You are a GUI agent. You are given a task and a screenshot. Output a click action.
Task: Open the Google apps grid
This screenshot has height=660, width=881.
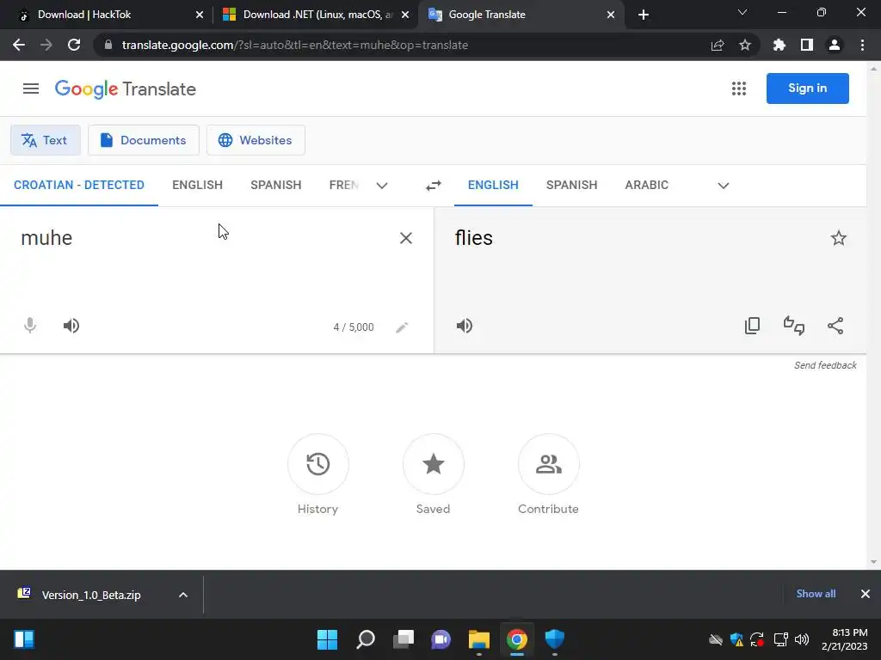point(739,89)
